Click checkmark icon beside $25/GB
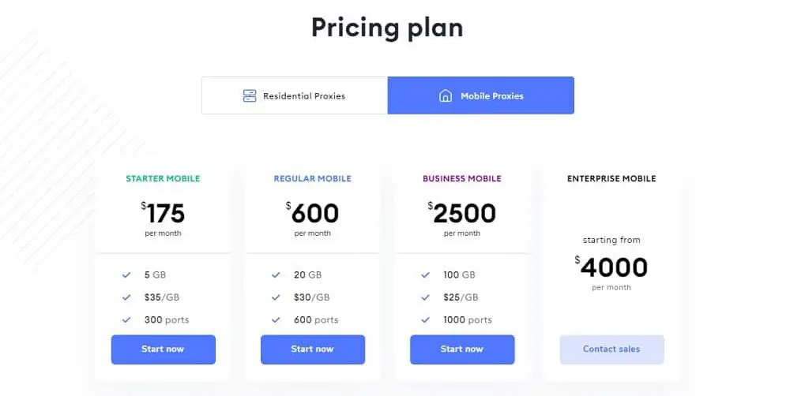The width and height of the screenshot is (790, 396). click(x=426, y=297)
